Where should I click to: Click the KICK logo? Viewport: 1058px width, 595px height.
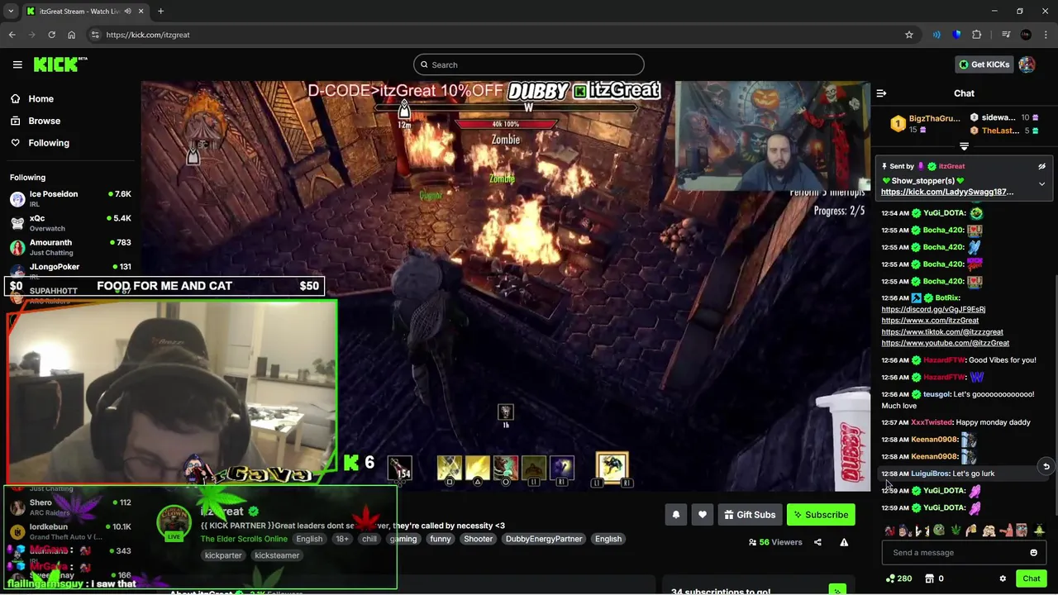click(x=60, y=64)
